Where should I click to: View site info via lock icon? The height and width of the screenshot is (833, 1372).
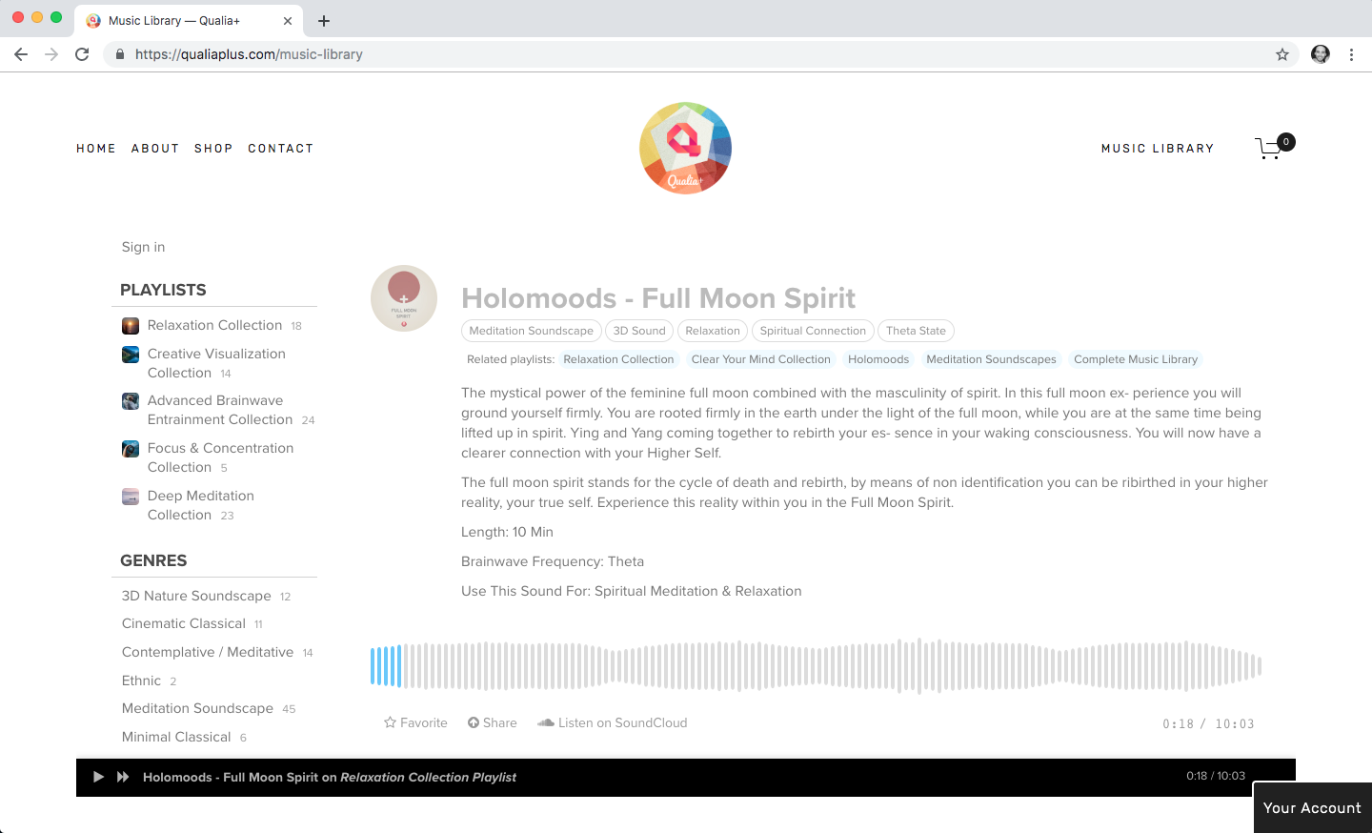[119, 54]
